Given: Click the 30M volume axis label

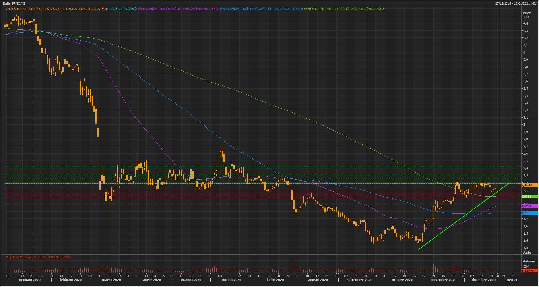Looking at the screenshot, I should [526, 266].
